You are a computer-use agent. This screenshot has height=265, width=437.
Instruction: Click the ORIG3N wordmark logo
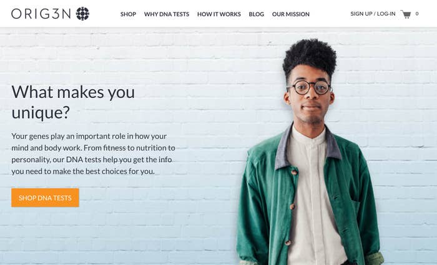pyautogui.click(x=41, y=14)
